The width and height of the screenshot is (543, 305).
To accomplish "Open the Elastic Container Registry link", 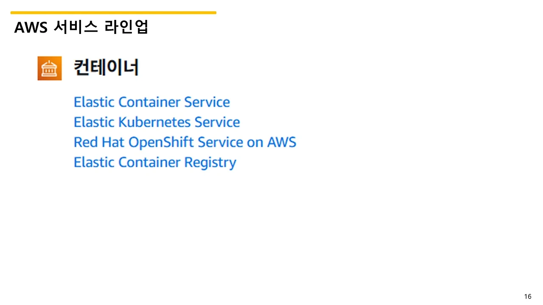I will pos(155,163).
